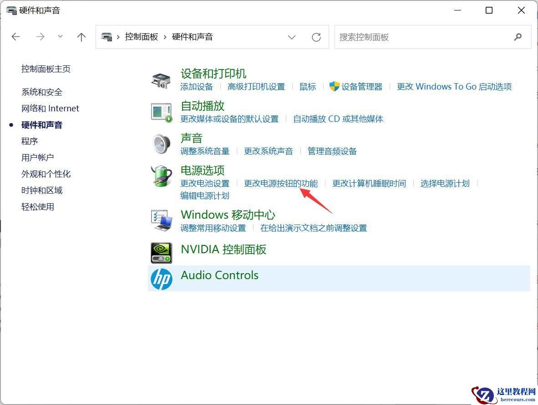Select the 声音 speaker icon
This screenshot has height=405, width=538.
161,144
